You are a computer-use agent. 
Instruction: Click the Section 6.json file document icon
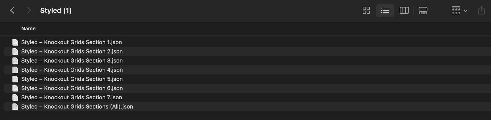point(15,88)
